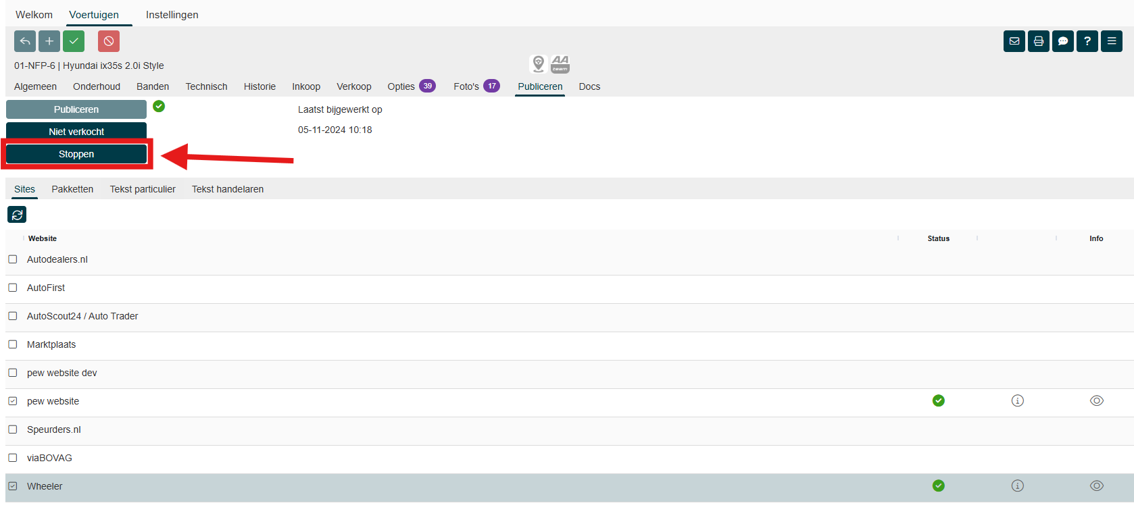The height and width of the screenshot is (524, 1134).
Task: Click the eye icon for Wheeler
Action: (1097, 486)
